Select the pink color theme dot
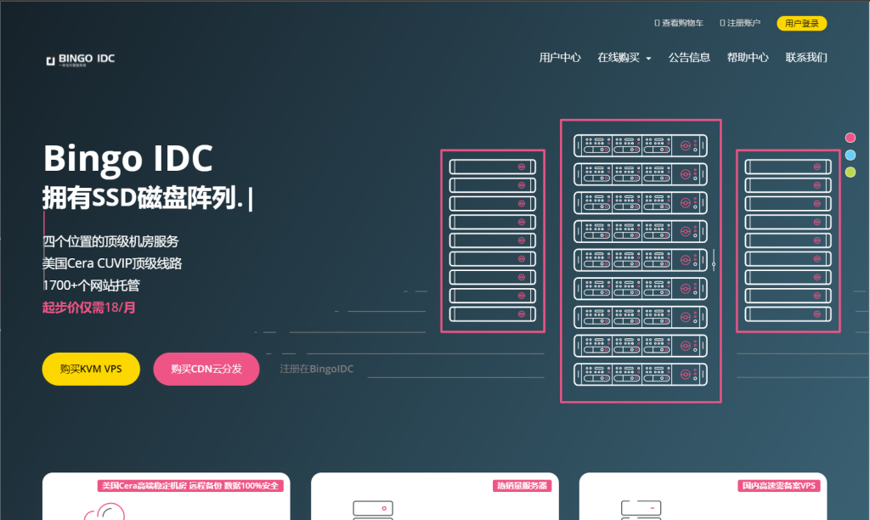This screenshot has width=870, height=520. click(850, 138)
